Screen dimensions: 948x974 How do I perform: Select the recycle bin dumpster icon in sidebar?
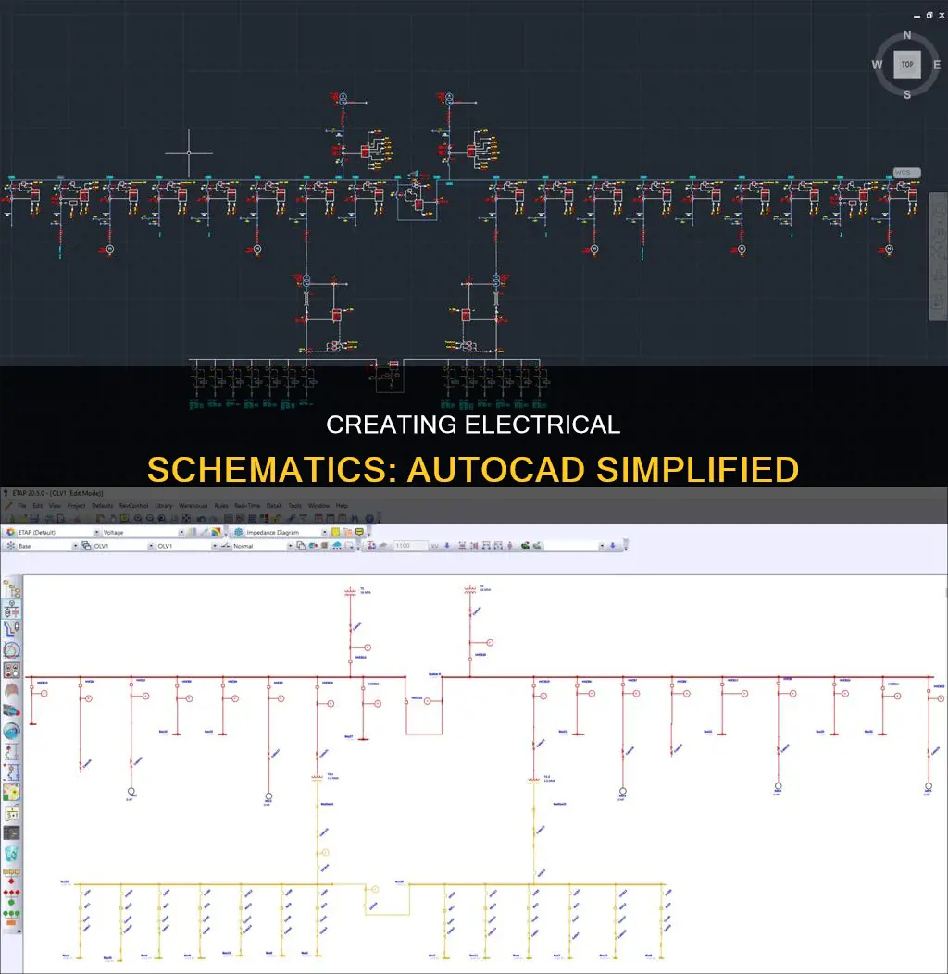(11, 854)
